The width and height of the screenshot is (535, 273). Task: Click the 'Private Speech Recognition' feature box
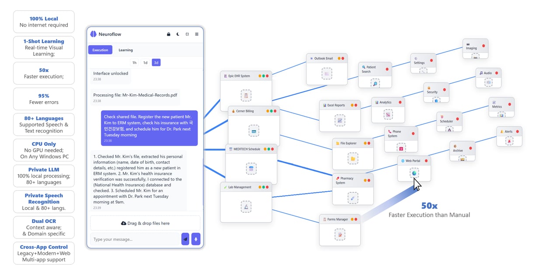point(44,202)
